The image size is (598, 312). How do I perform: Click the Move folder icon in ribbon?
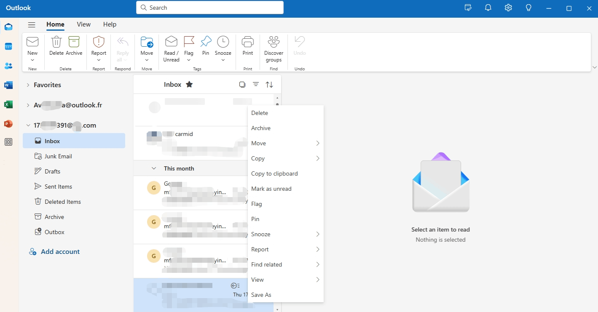pyautogui.click(x=147, y=42)
